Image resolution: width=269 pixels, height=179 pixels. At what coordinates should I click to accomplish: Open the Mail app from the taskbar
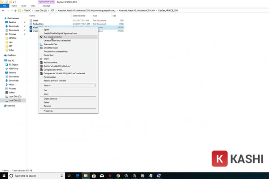[102, 176]
